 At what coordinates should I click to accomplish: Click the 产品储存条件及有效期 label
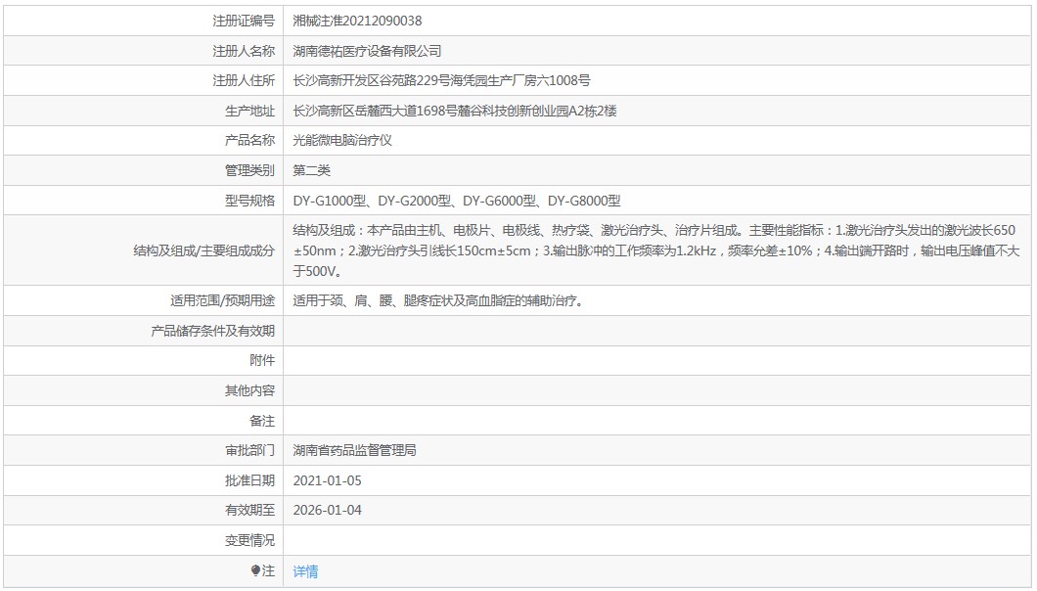coord(213,331)
